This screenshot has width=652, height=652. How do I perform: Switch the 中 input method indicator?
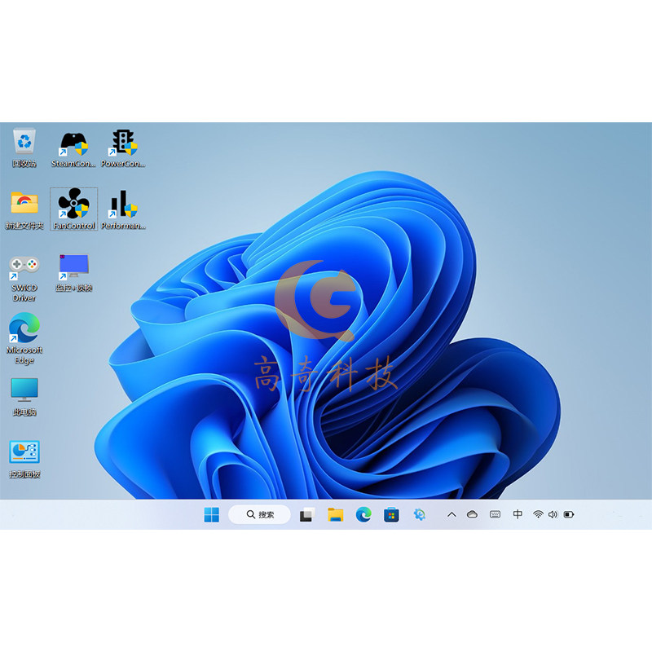tap(518, 514)
